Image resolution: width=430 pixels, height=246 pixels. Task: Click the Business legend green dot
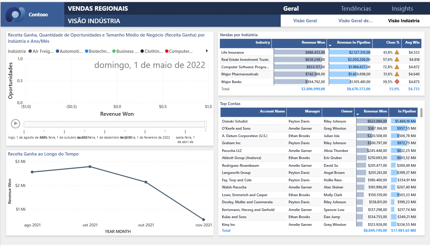[x=114, y=51]
